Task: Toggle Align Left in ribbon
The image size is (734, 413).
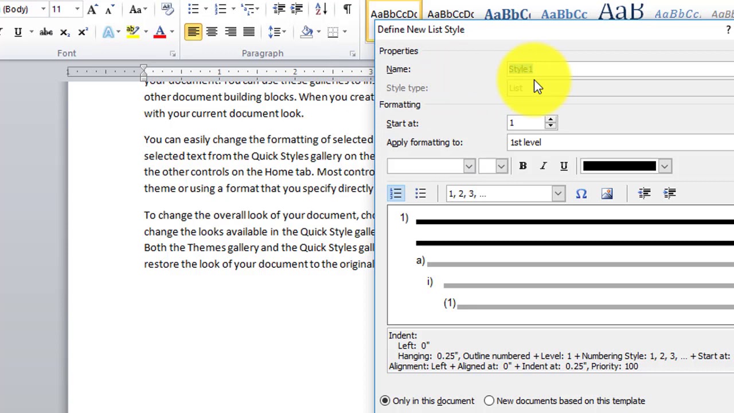Action: [193, 32]
